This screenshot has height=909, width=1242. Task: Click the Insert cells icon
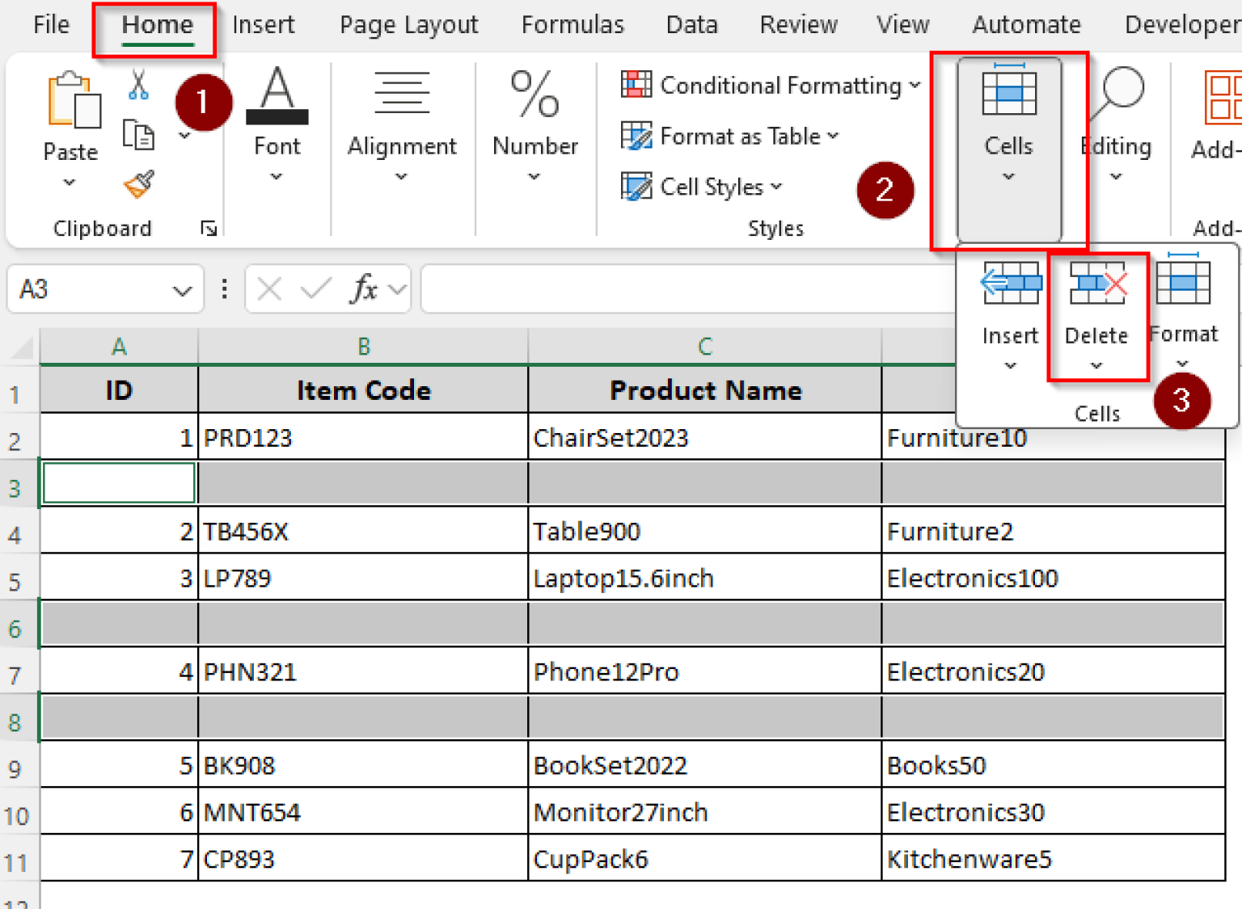pyautogui.click(x=1010, y=284)
